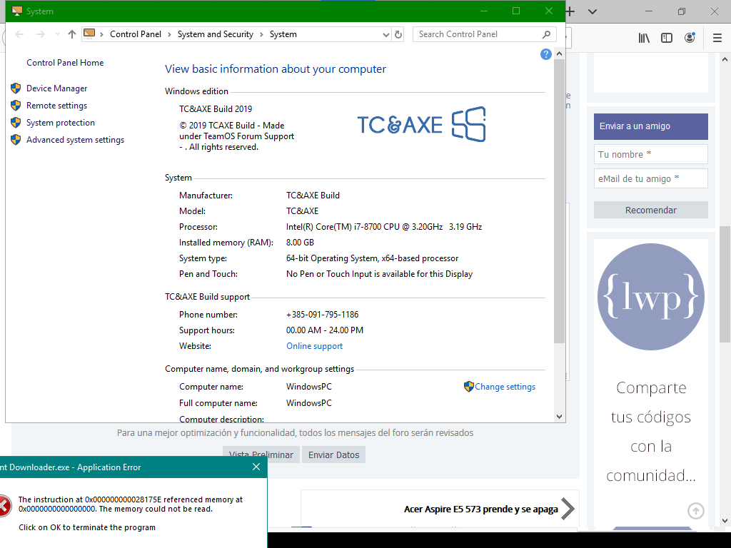Click shield icon beside System protection
The height and width of the screenshot is (548, 731).
pos(16,123)
